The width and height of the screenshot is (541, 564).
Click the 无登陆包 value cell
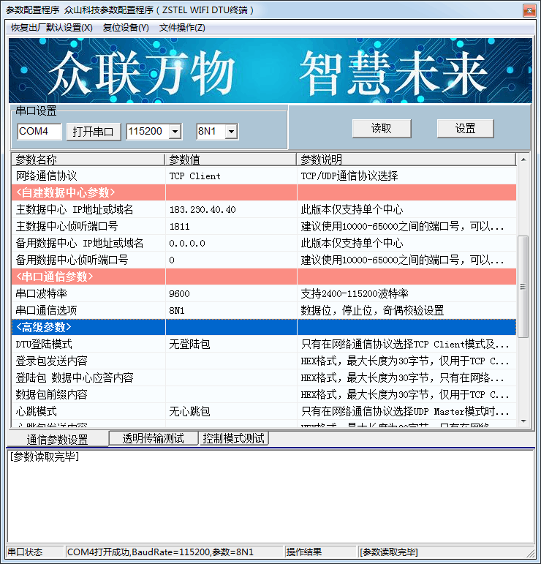point(231,344)
